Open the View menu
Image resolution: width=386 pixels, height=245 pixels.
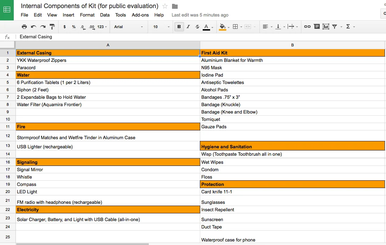click(x=52, y=15)
